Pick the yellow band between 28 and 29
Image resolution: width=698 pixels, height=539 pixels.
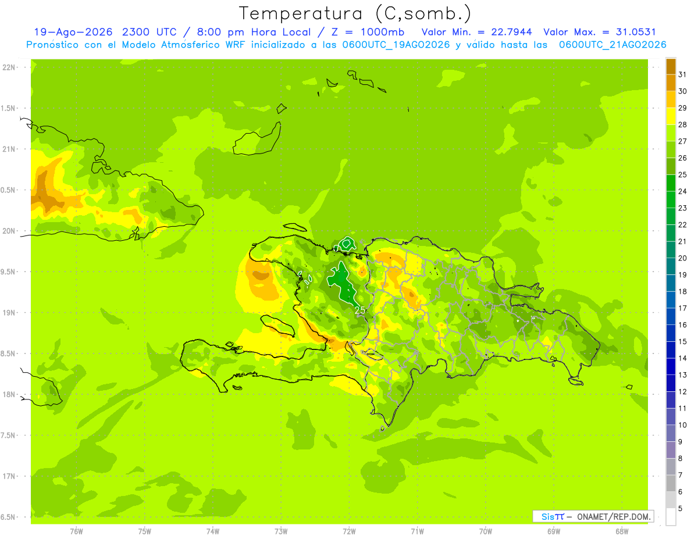click(671, 116)
